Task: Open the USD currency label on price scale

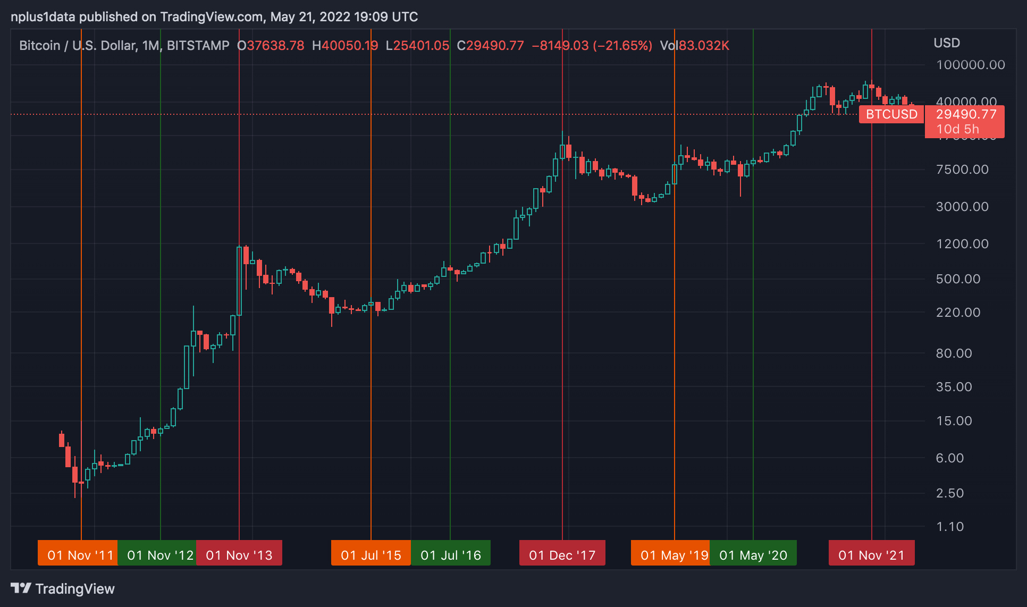Action: pyautogui.click(x=947, y=43)
